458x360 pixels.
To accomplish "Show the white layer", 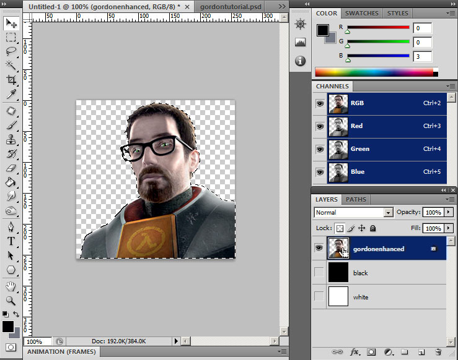I will click(x=319, y=296).
